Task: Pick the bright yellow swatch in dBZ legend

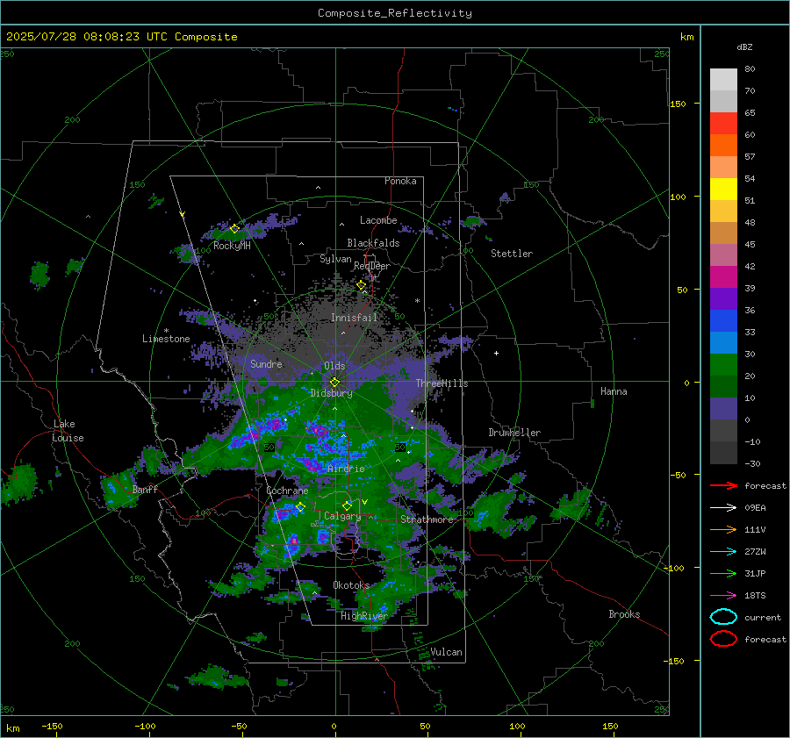Action: pyautogui.click(x=723, y=190)
